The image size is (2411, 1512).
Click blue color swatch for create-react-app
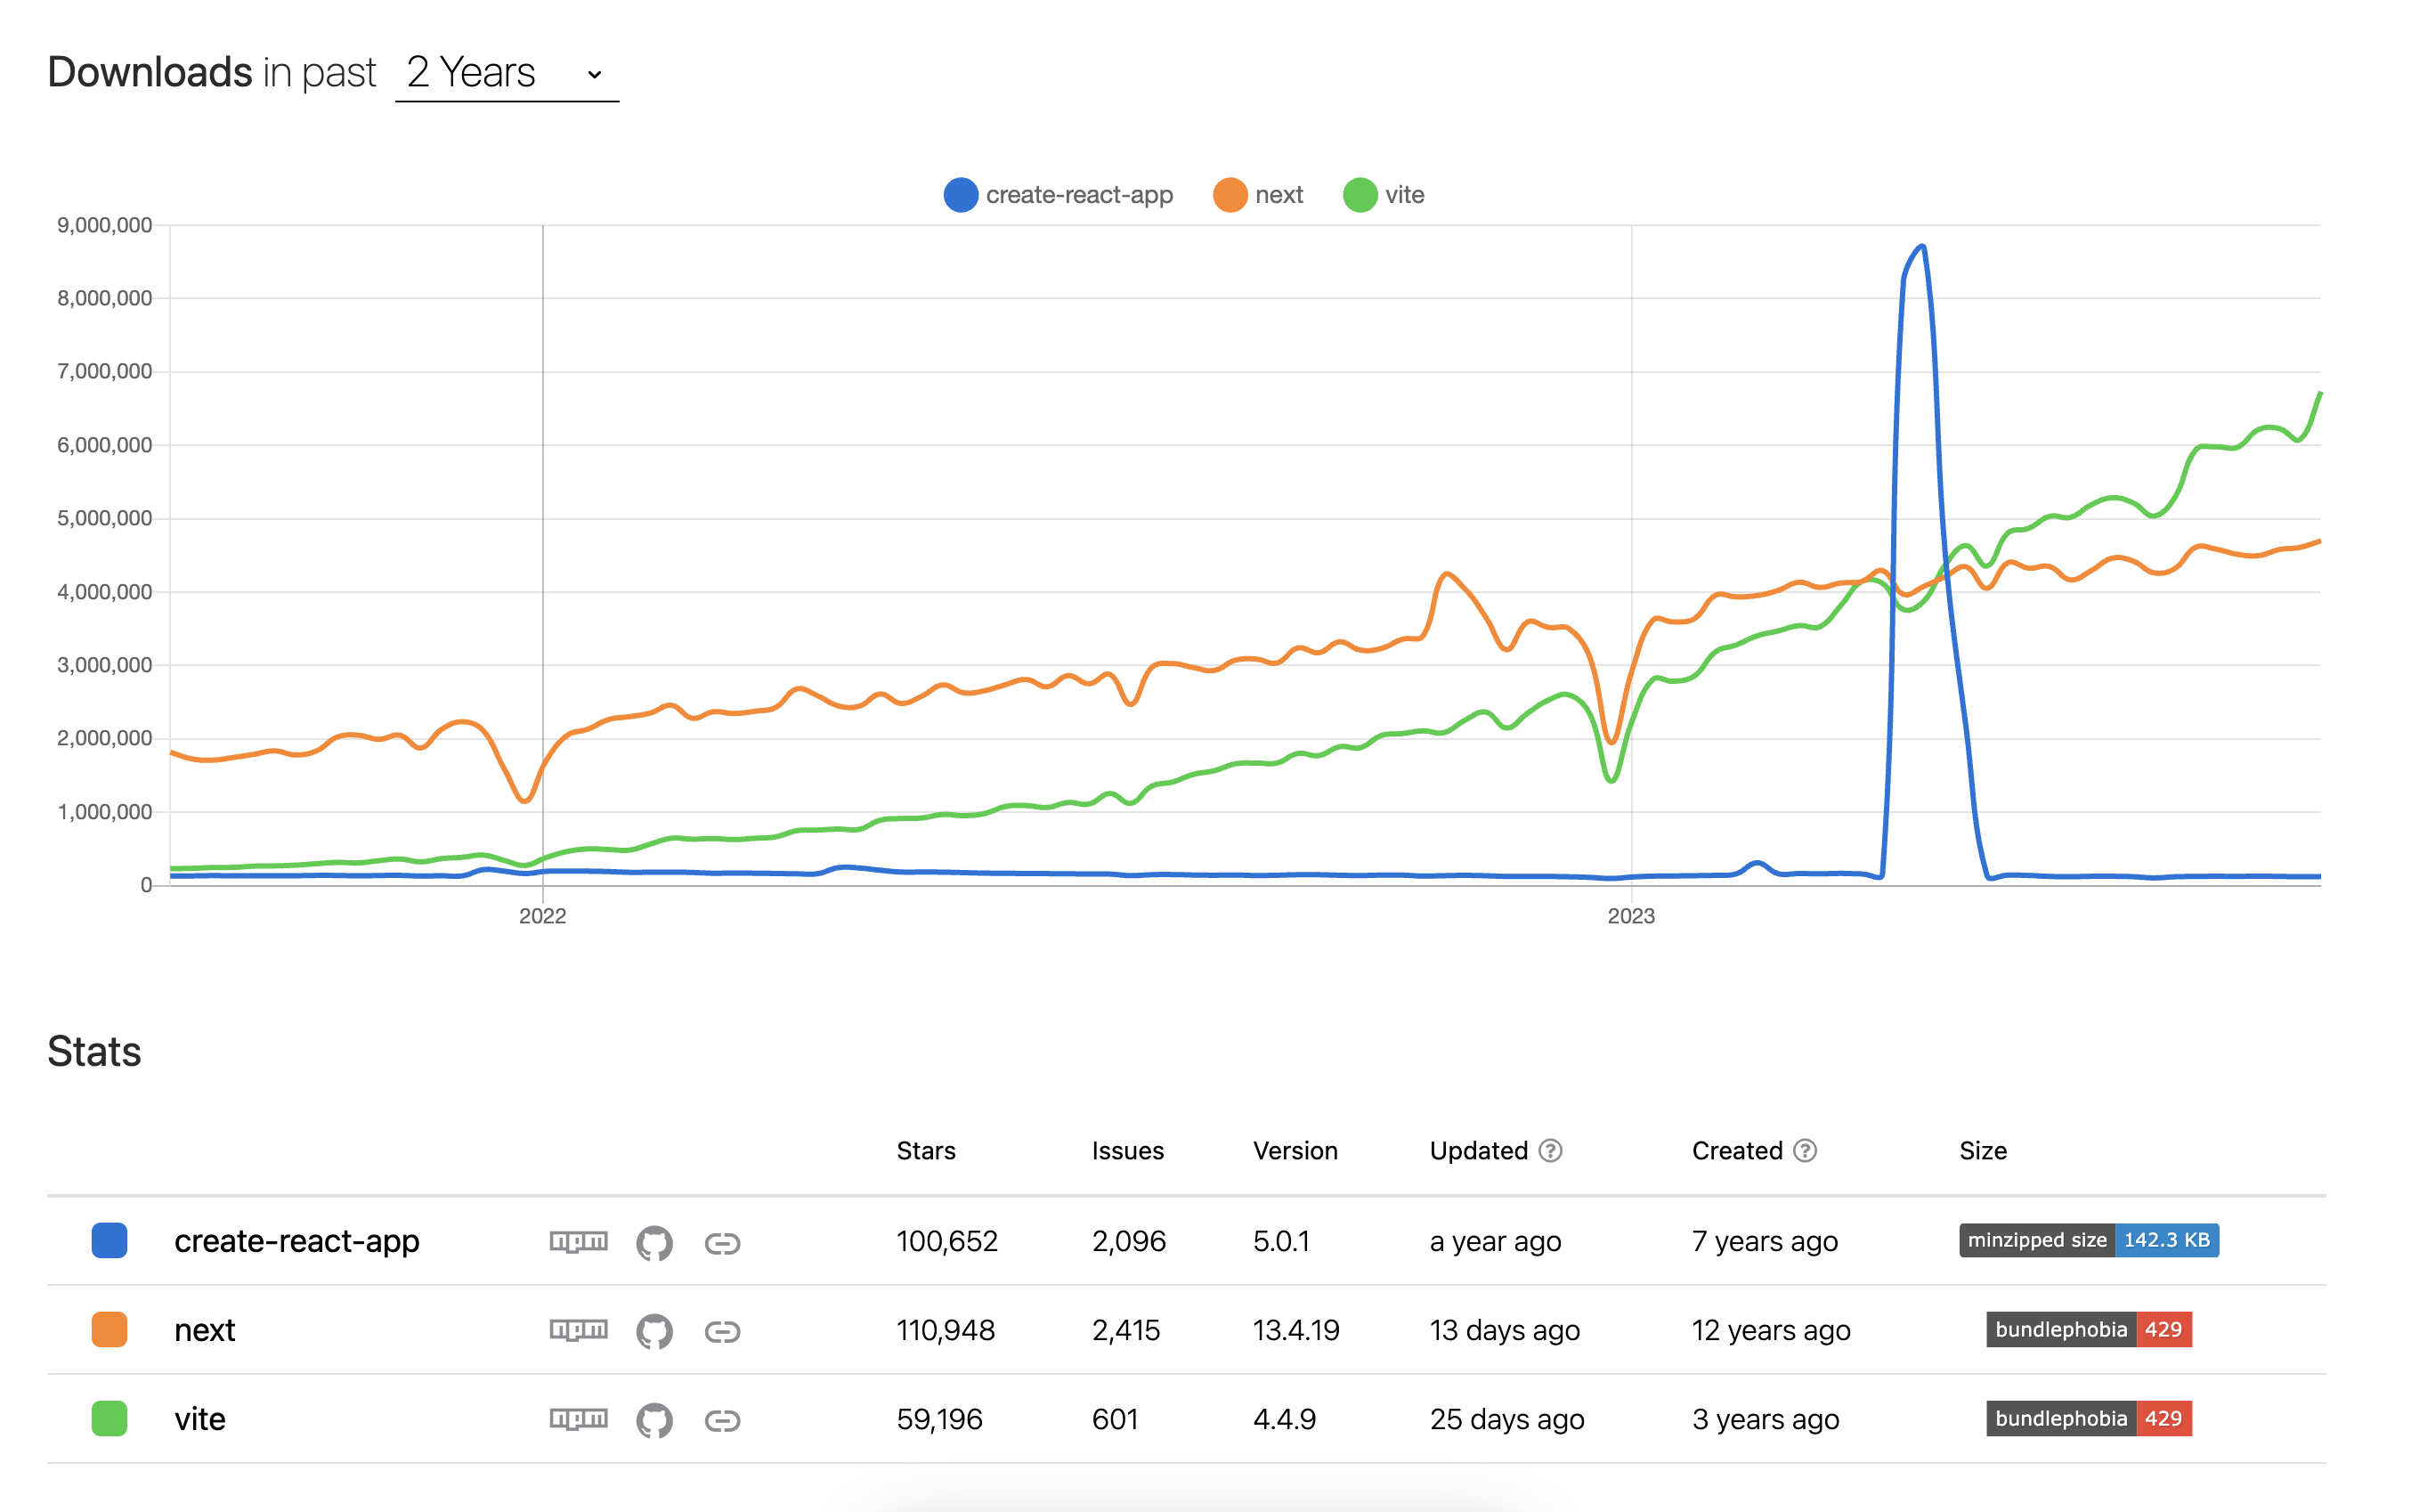(109, 1240)
